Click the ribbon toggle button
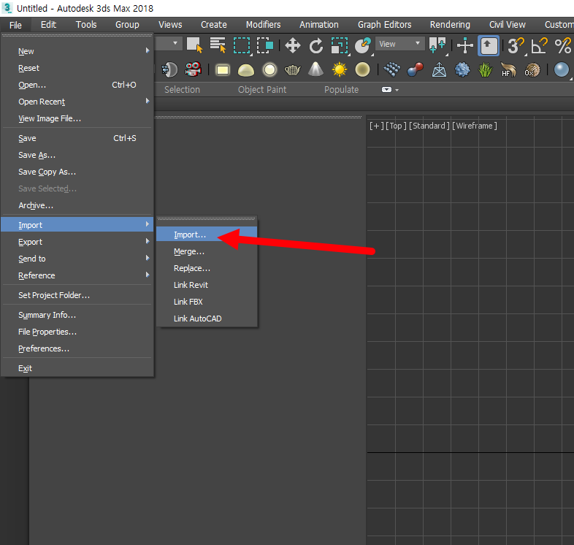 386,90
